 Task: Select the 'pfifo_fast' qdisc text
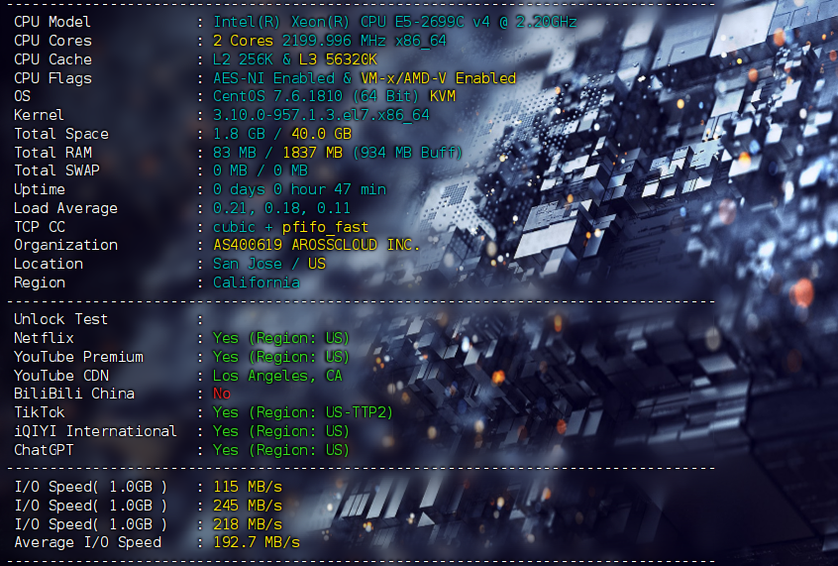click(x=326, y=227)
